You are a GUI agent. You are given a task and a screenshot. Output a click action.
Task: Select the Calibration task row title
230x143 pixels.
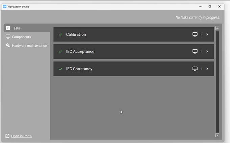coord(76,34)
